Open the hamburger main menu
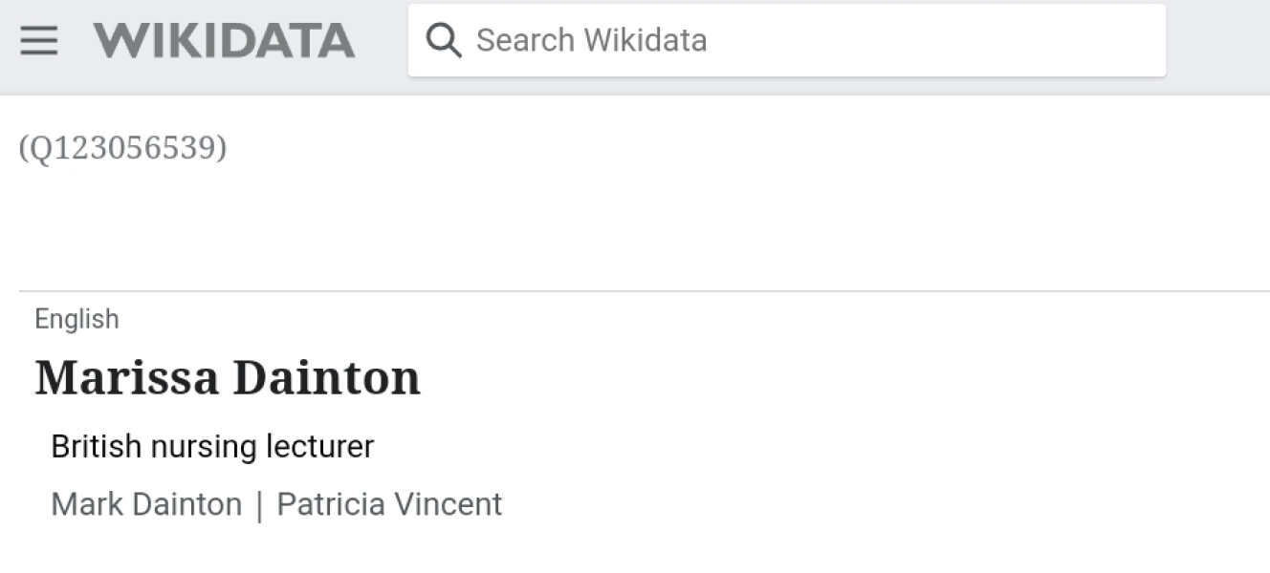The width and height of the screenshot is (1270, 573). coord(39,40)
